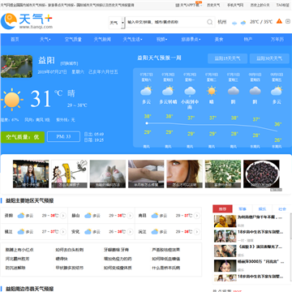292x292 pixels.
Task: Click the cloud icon in the 安化 row
Action: (x=88, y=232)
